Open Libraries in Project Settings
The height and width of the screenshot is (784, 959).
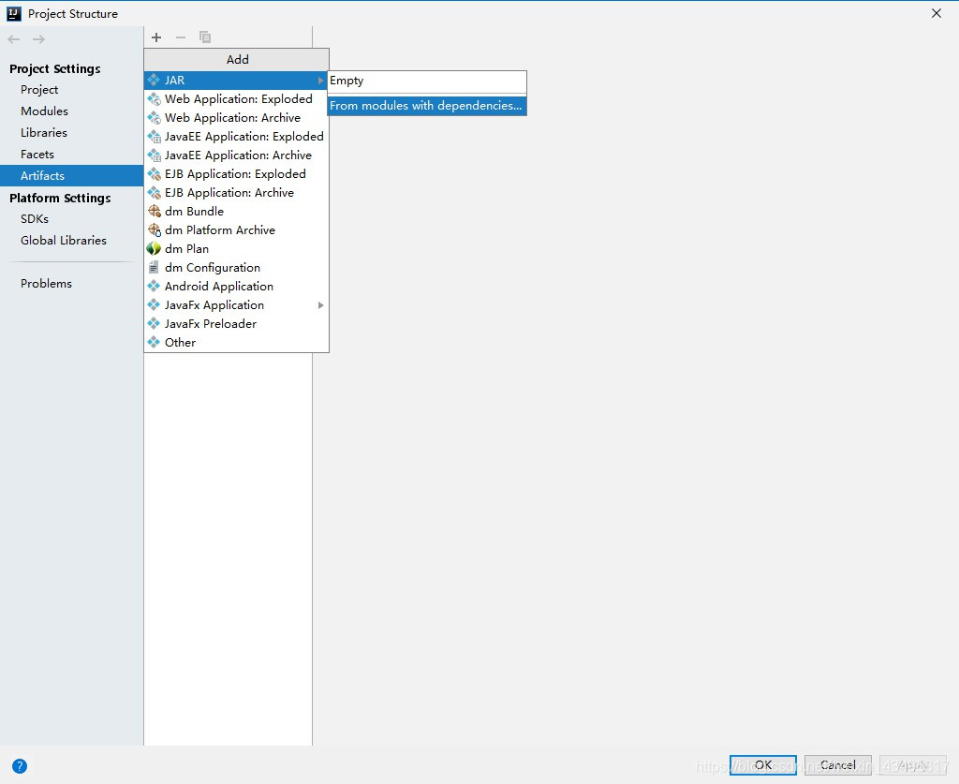71,133
